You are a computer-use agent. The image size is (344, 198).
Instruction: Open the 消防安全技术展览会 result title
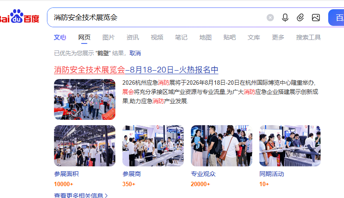point(136,70)
